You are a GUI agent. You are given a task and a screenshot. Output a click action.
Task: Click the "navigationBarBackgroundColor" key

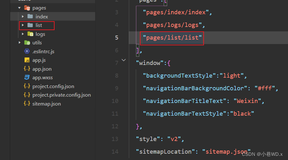pyautogui.click(x=195, y=88)
